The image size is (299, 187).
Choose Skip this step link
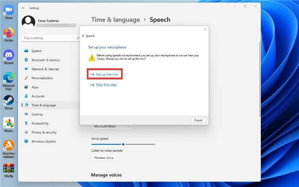pyautogui.click(x=103, y=85)
